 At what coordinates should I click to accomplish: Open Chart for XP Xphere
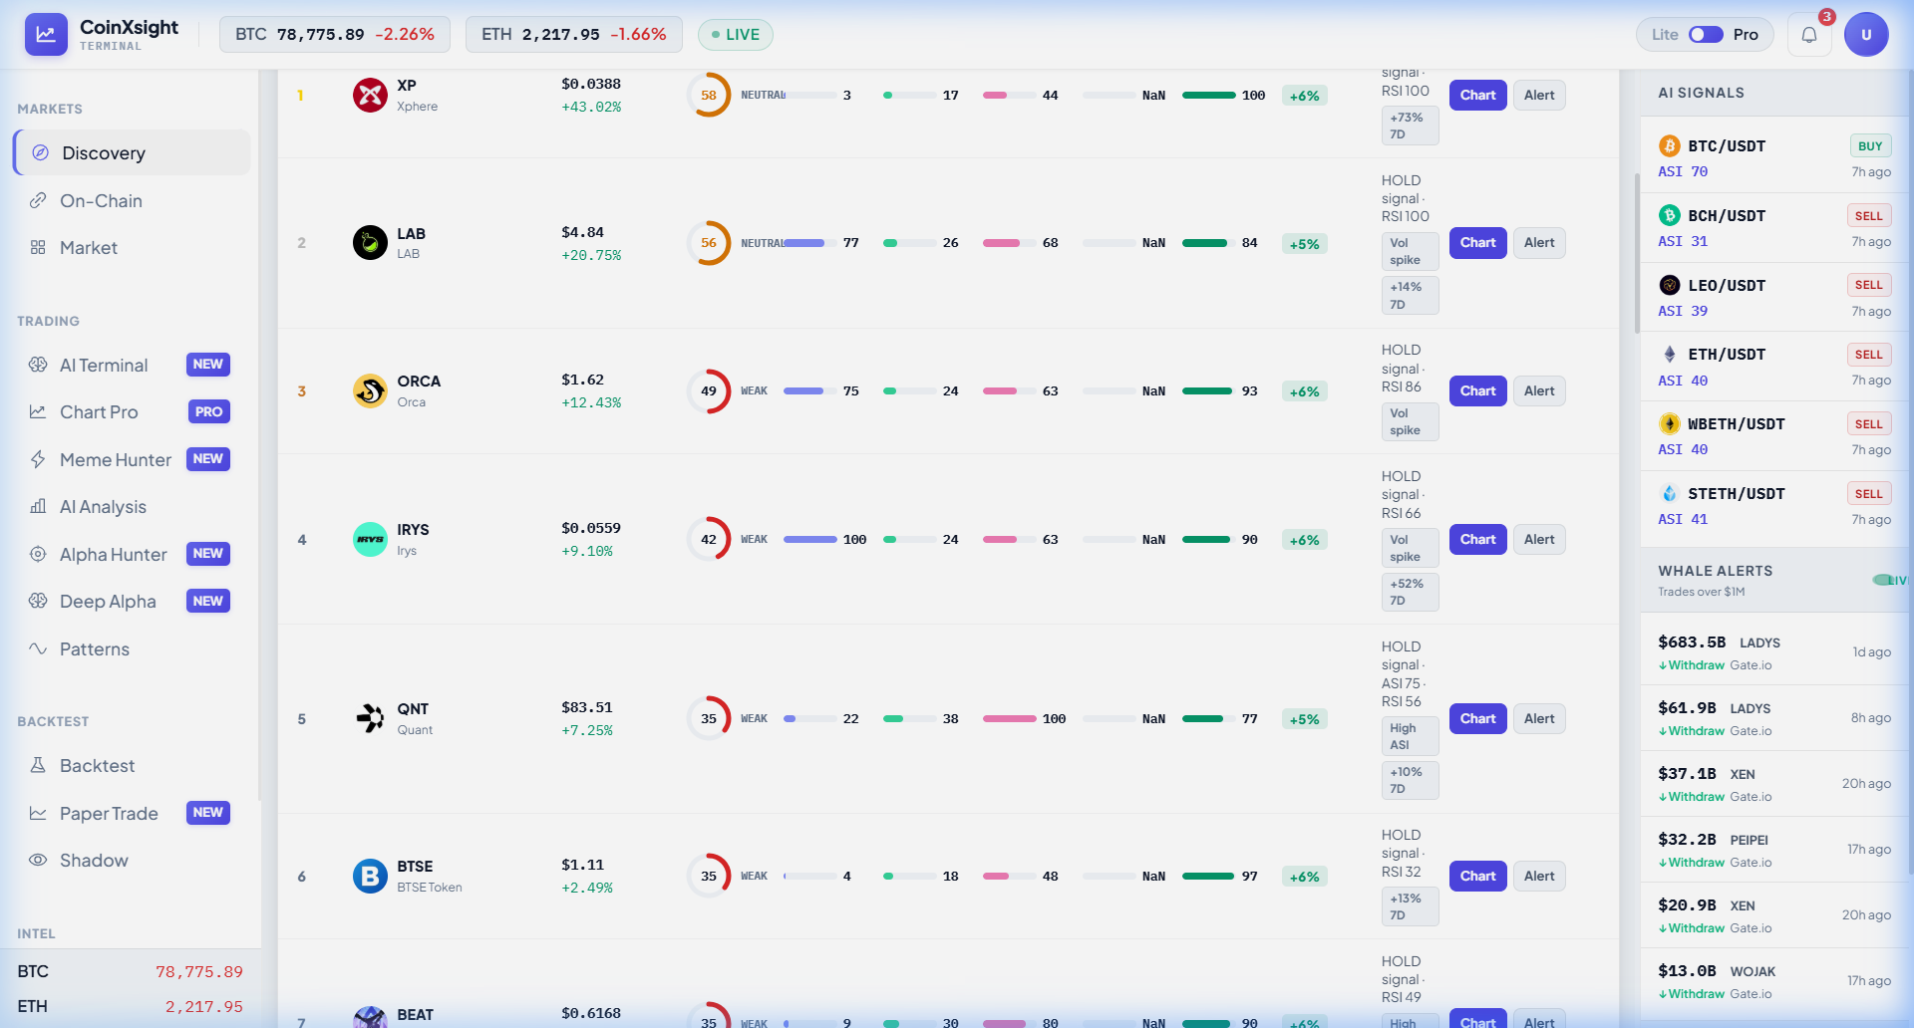(x=1477, y=96)
